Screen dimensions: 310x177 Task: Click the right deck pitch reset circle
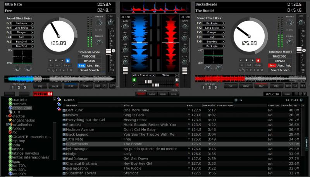tap(304, 50)
